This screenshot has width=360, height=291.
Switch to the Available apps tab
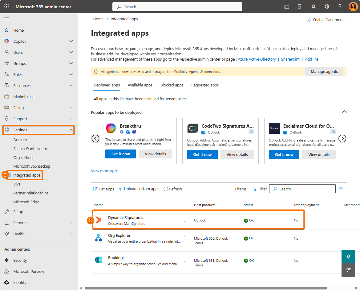point(140,85)
